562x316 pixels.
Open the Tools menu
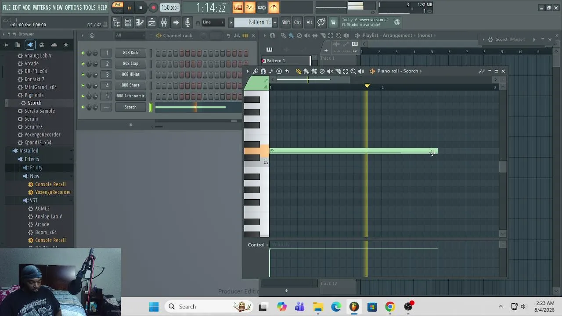click(90, 7)
